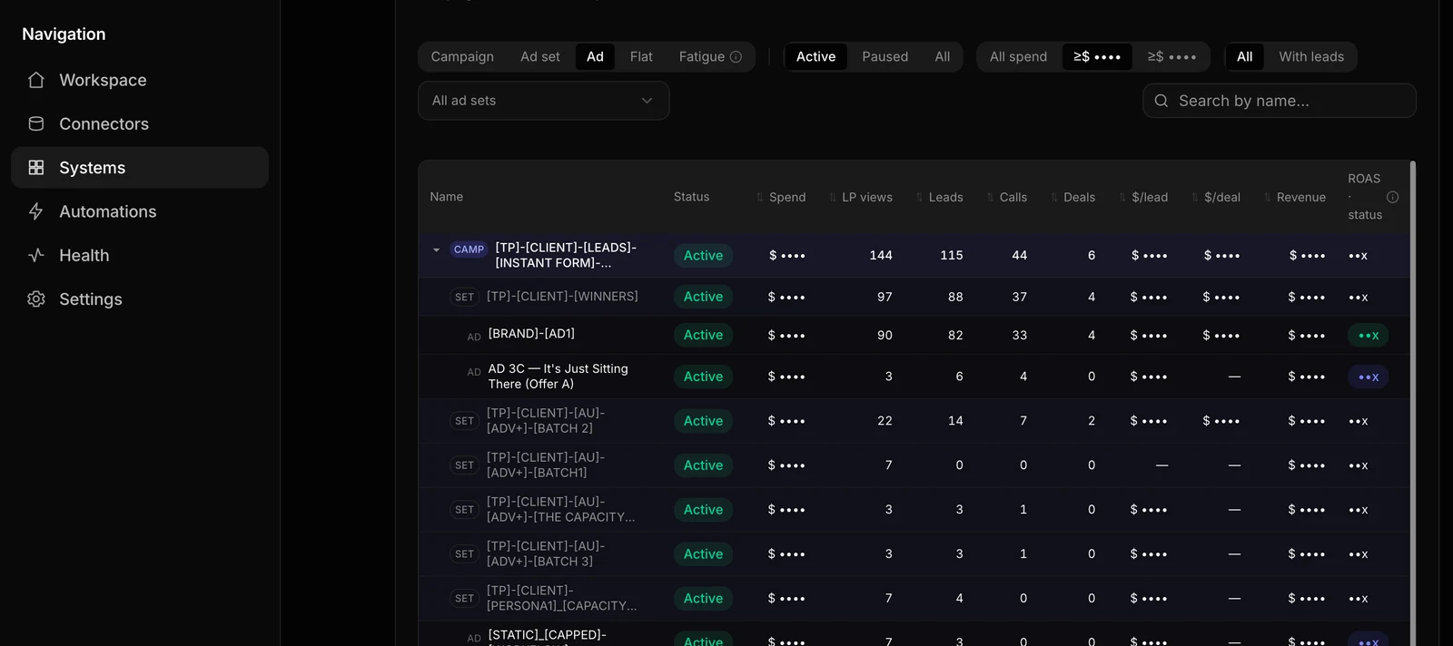Click green ROAS badge on [BRAND]-[AD1] row

[1368, 335]
